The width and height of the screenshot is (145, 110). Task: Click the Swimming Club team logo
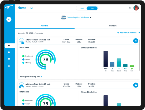pos(64,18)
